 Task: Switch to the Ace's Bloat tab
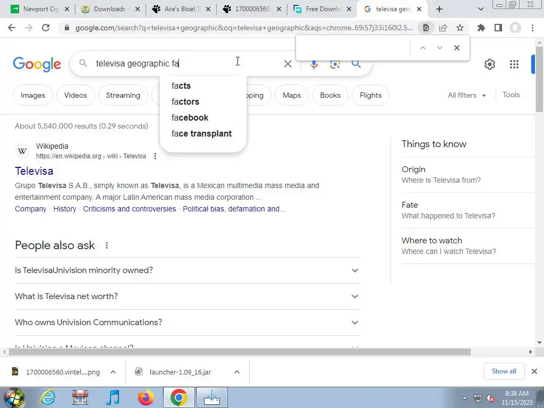pos(181,9)
